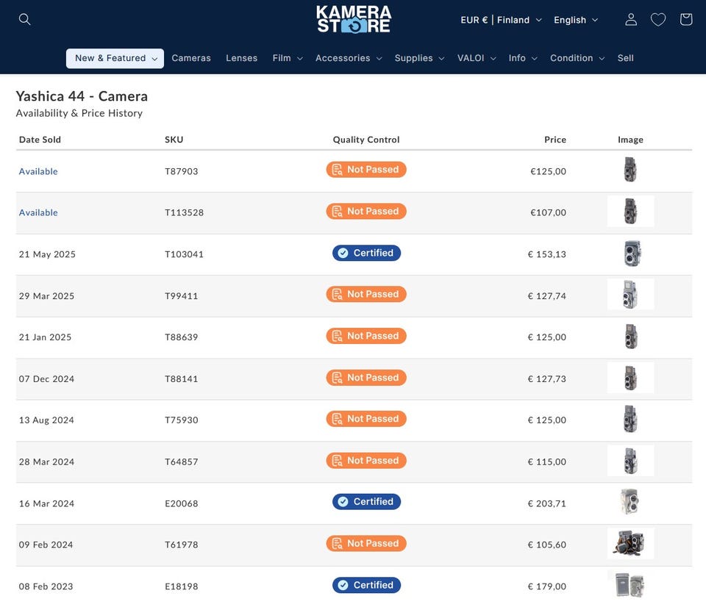Image resolution: width=706 pixels, height=607 pixels.
Task: Click the Image column header
Action: (x=630, y=140)
